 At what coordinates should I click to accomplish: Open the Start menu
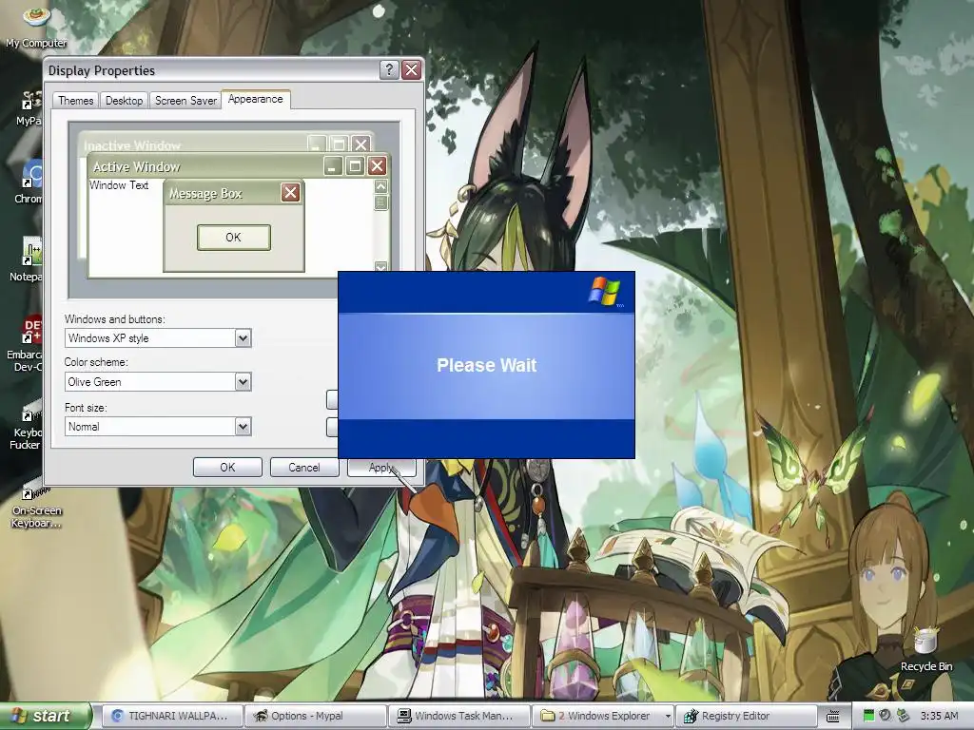coord(45,716)
